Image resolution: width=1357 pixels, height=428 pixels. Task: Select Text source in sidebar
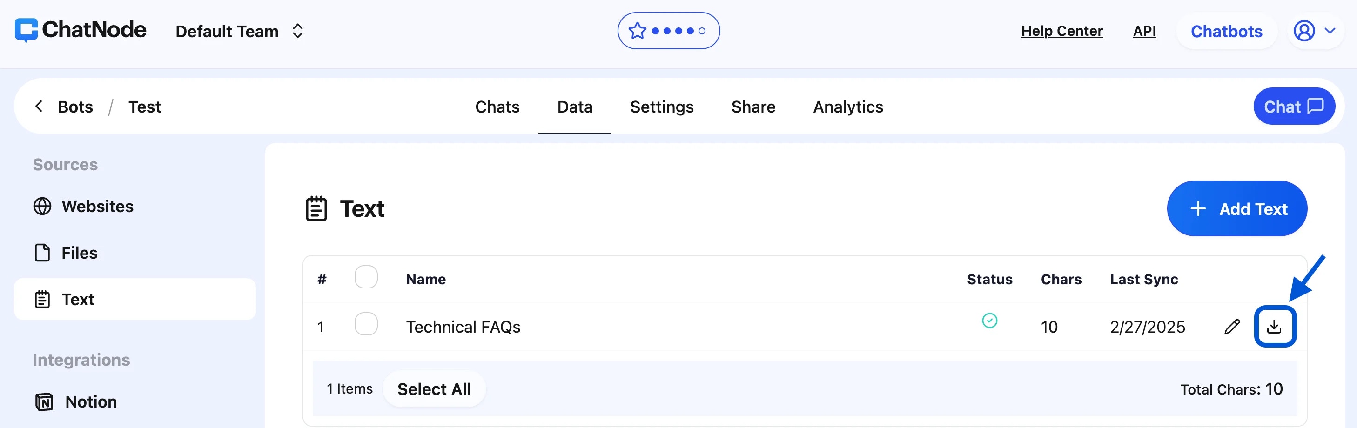pos(135,299)
